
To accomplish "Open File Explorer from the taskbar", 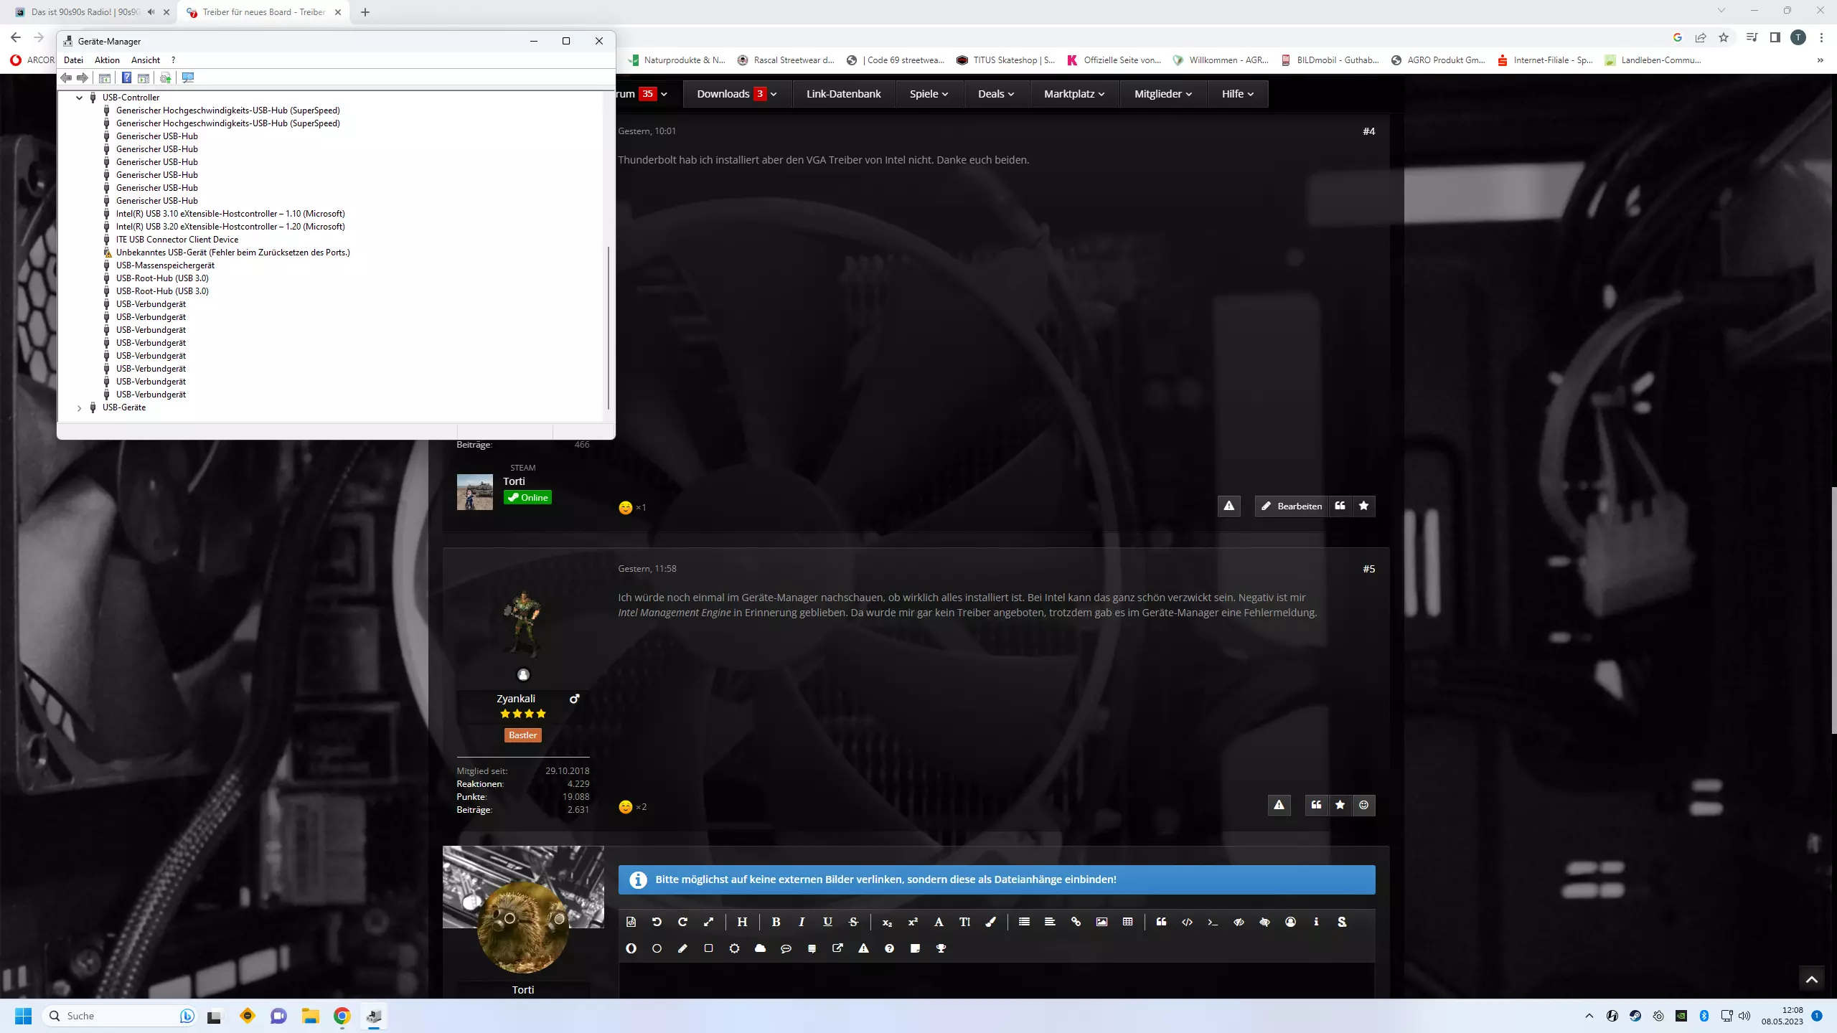I will 310,1016.
